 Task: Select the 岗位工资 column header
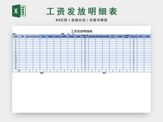click(x=36, y=37)
